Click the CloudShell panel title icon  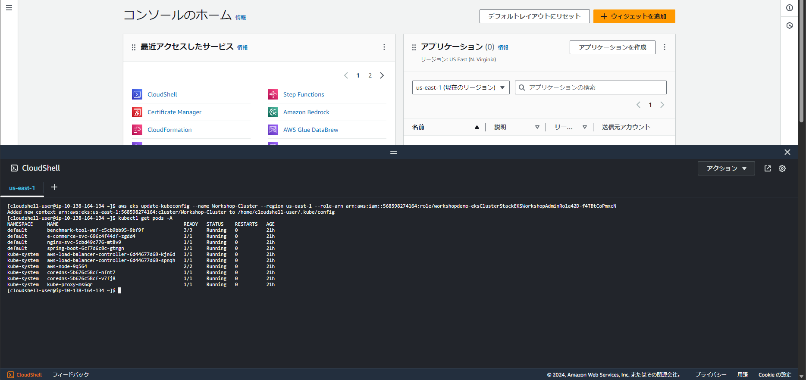(14, 168)
